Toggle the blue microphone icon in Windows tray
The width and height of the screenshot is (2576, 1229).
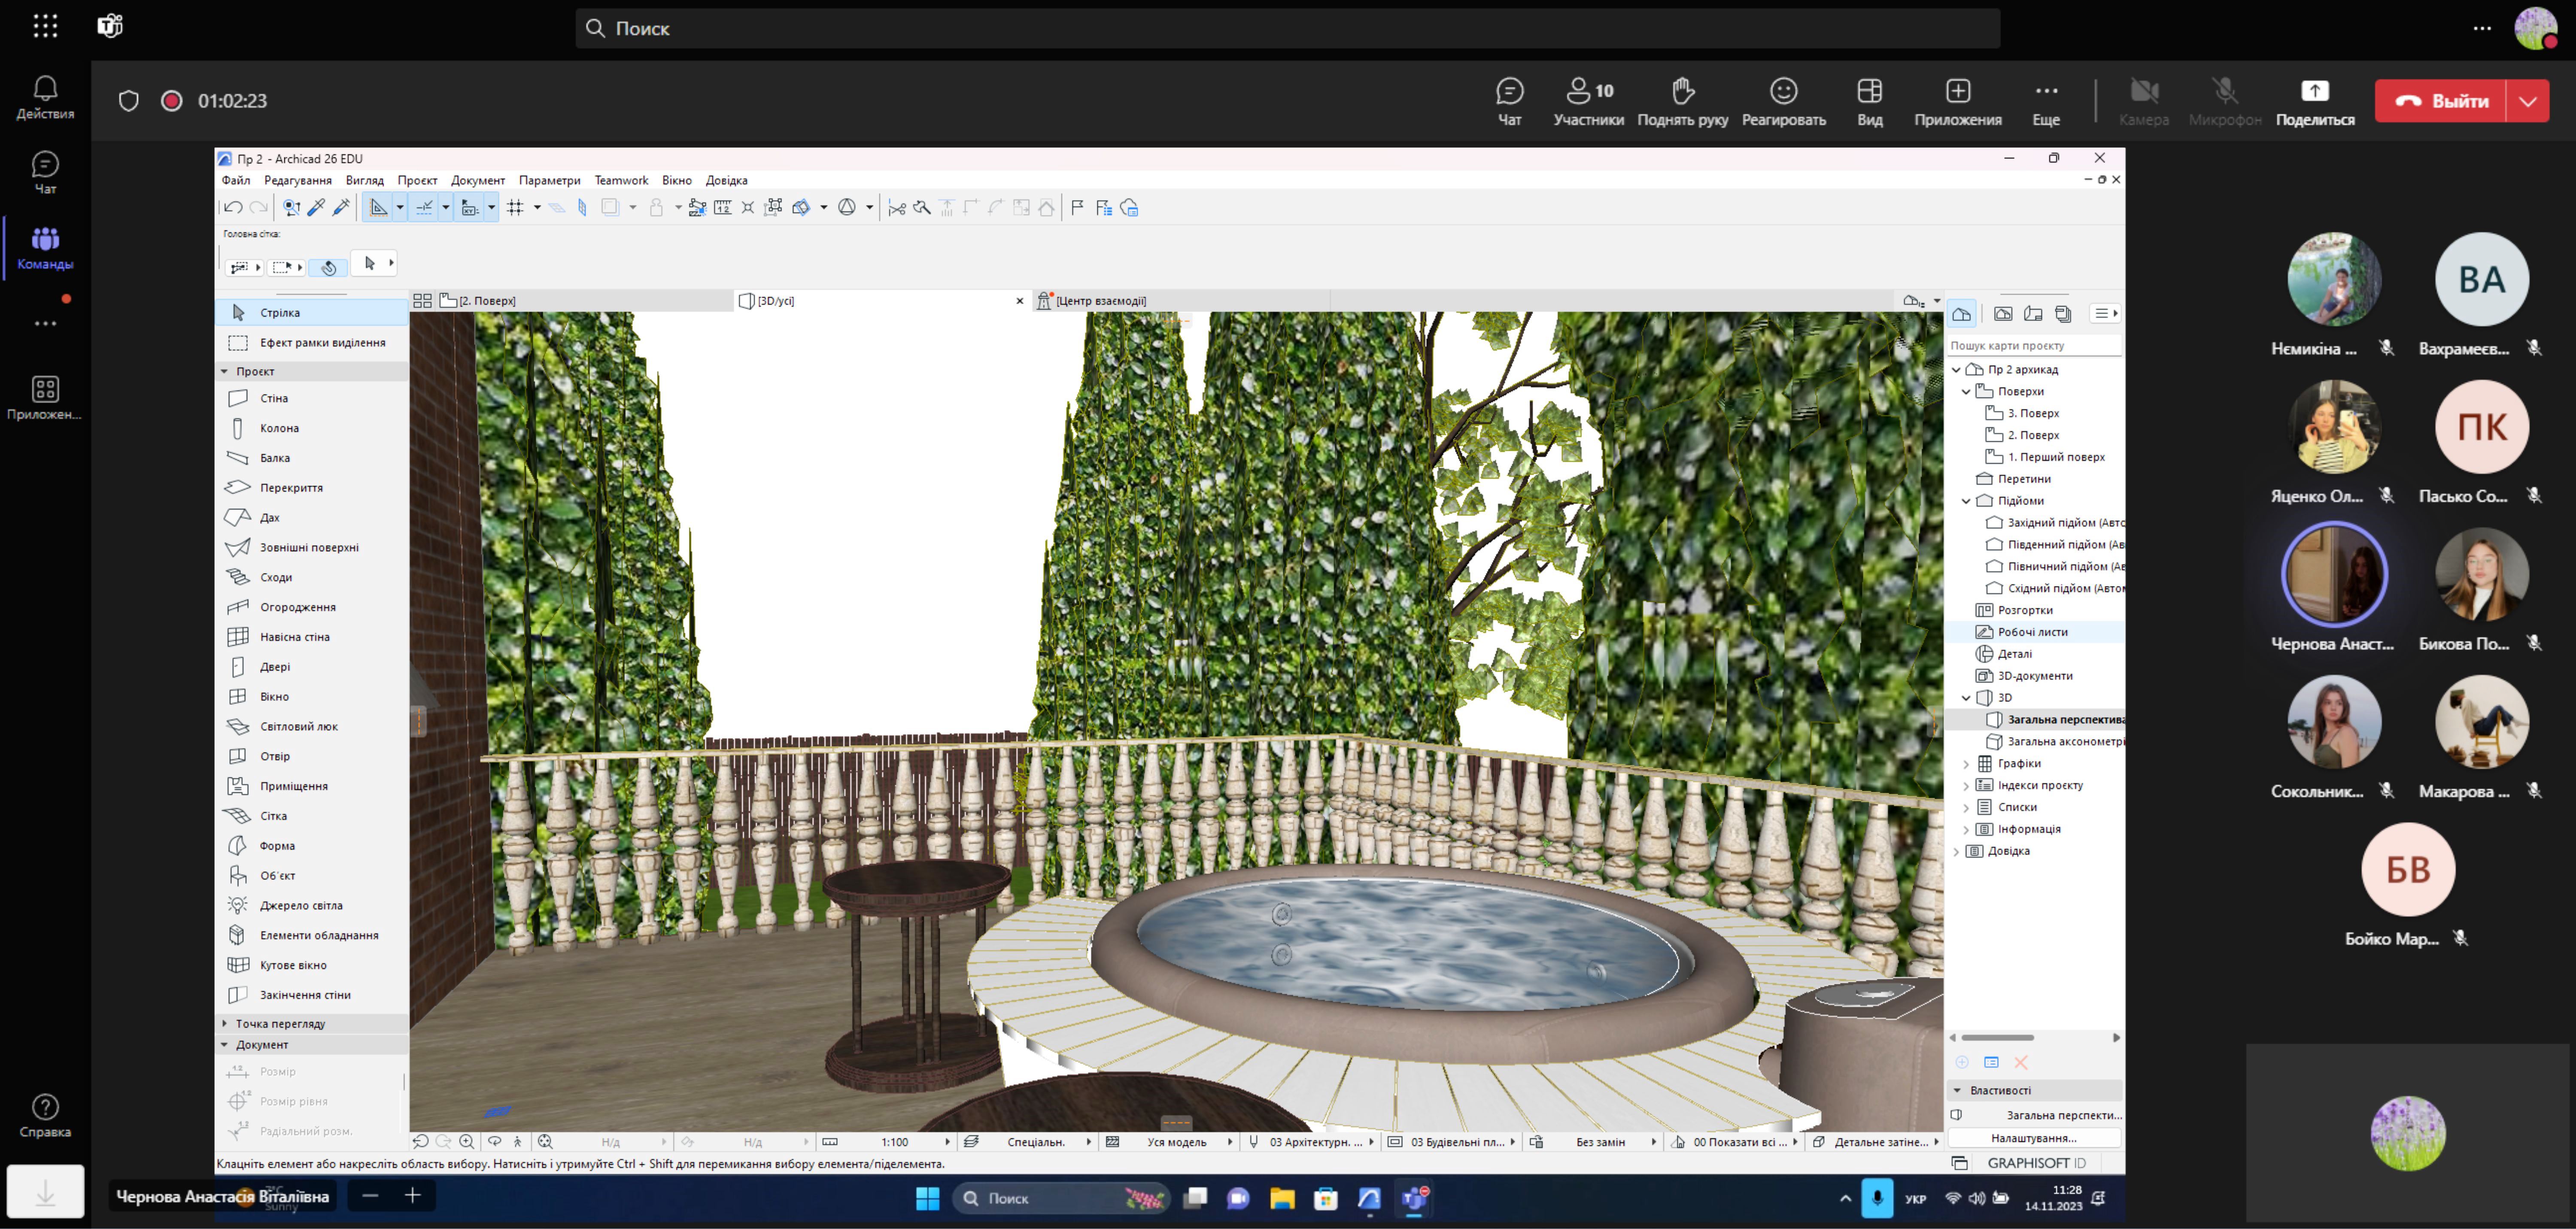point(1877,1198)
